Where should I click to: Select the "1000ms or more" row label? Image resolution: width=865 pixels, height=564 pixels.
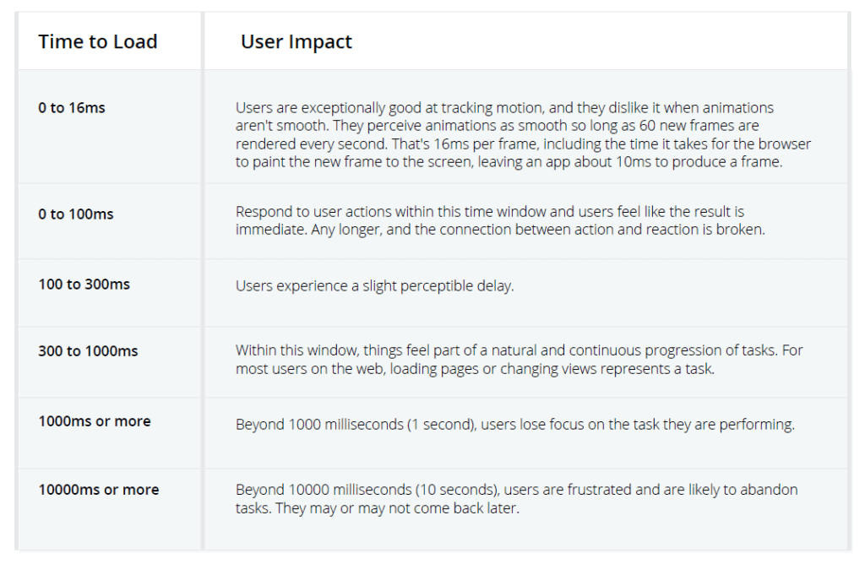[x=95, y=421]
